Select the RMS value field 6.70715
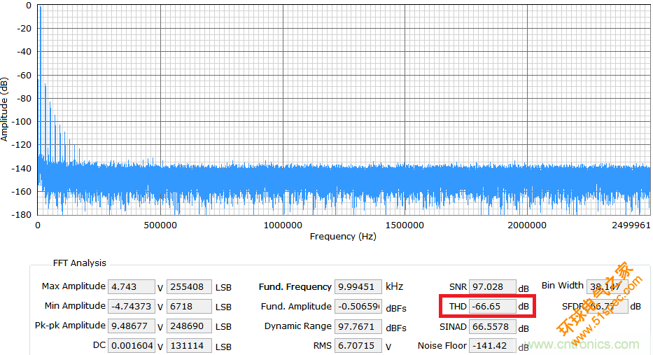This screenshot has height=355, width=653. (x=358, y=345)
